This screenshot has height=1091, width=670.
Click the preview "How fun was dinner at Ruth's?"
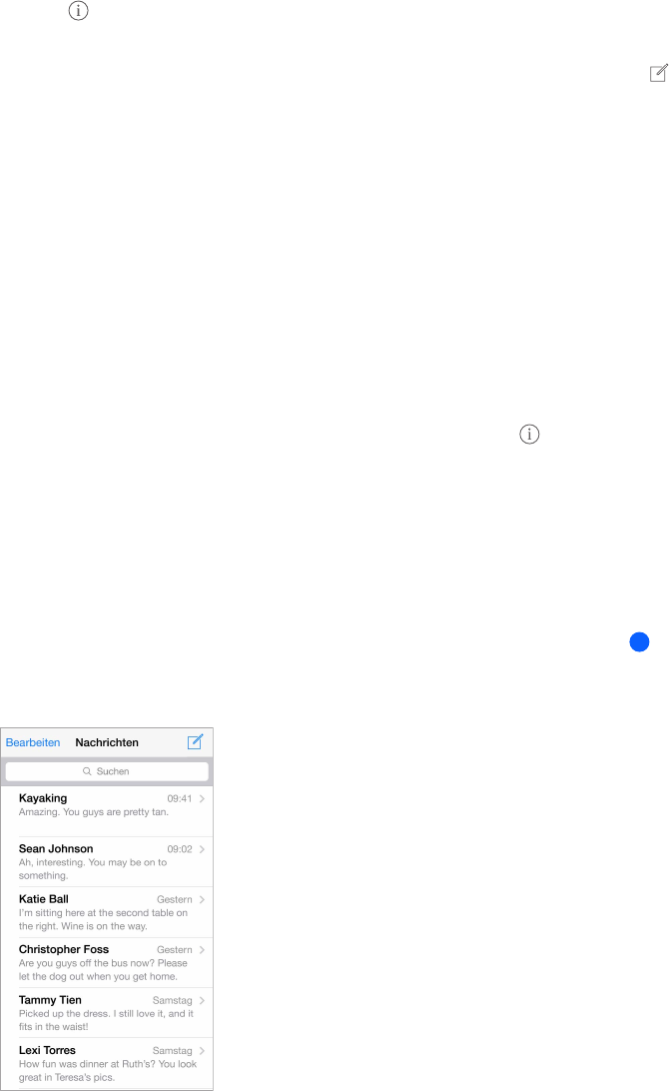point(87,1064)
